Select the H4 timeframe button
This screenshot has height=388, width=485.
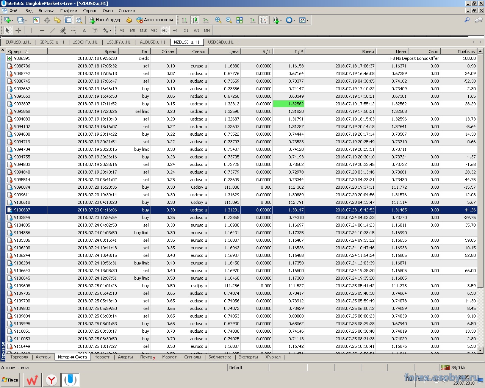point(175,30)
